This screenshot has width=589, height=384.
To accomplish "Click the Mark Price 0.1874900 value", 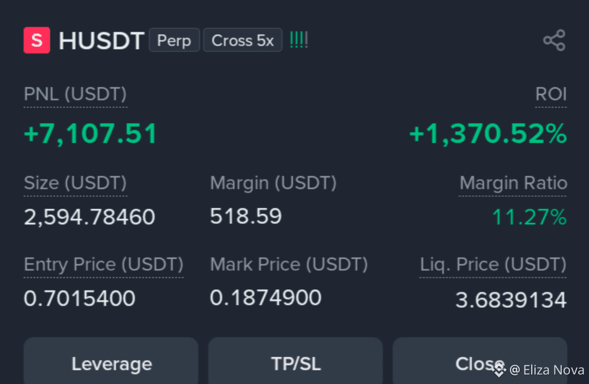I will pos(266,298).
